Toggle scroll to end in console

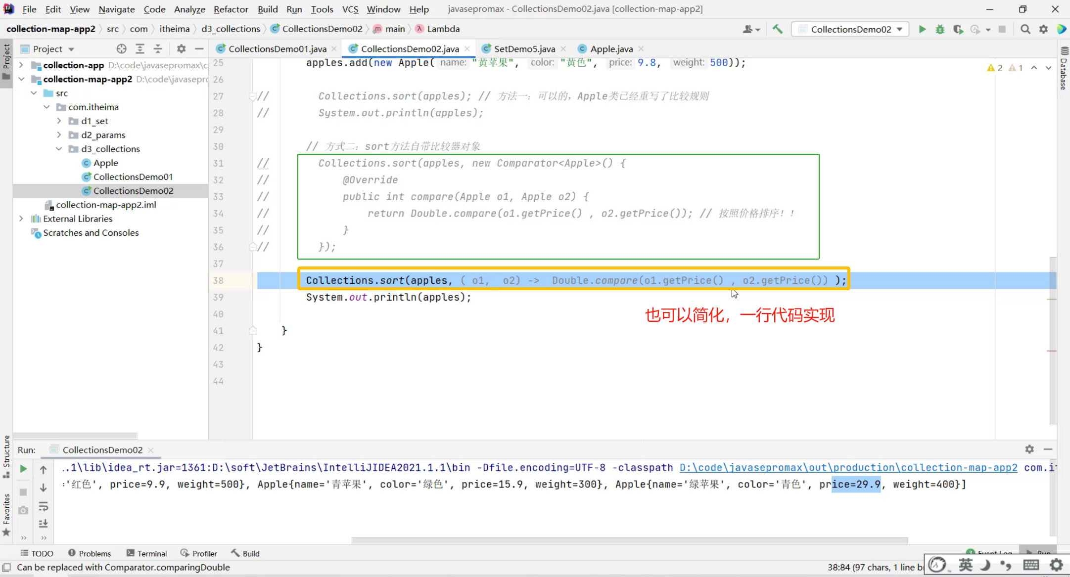[44, 523]
